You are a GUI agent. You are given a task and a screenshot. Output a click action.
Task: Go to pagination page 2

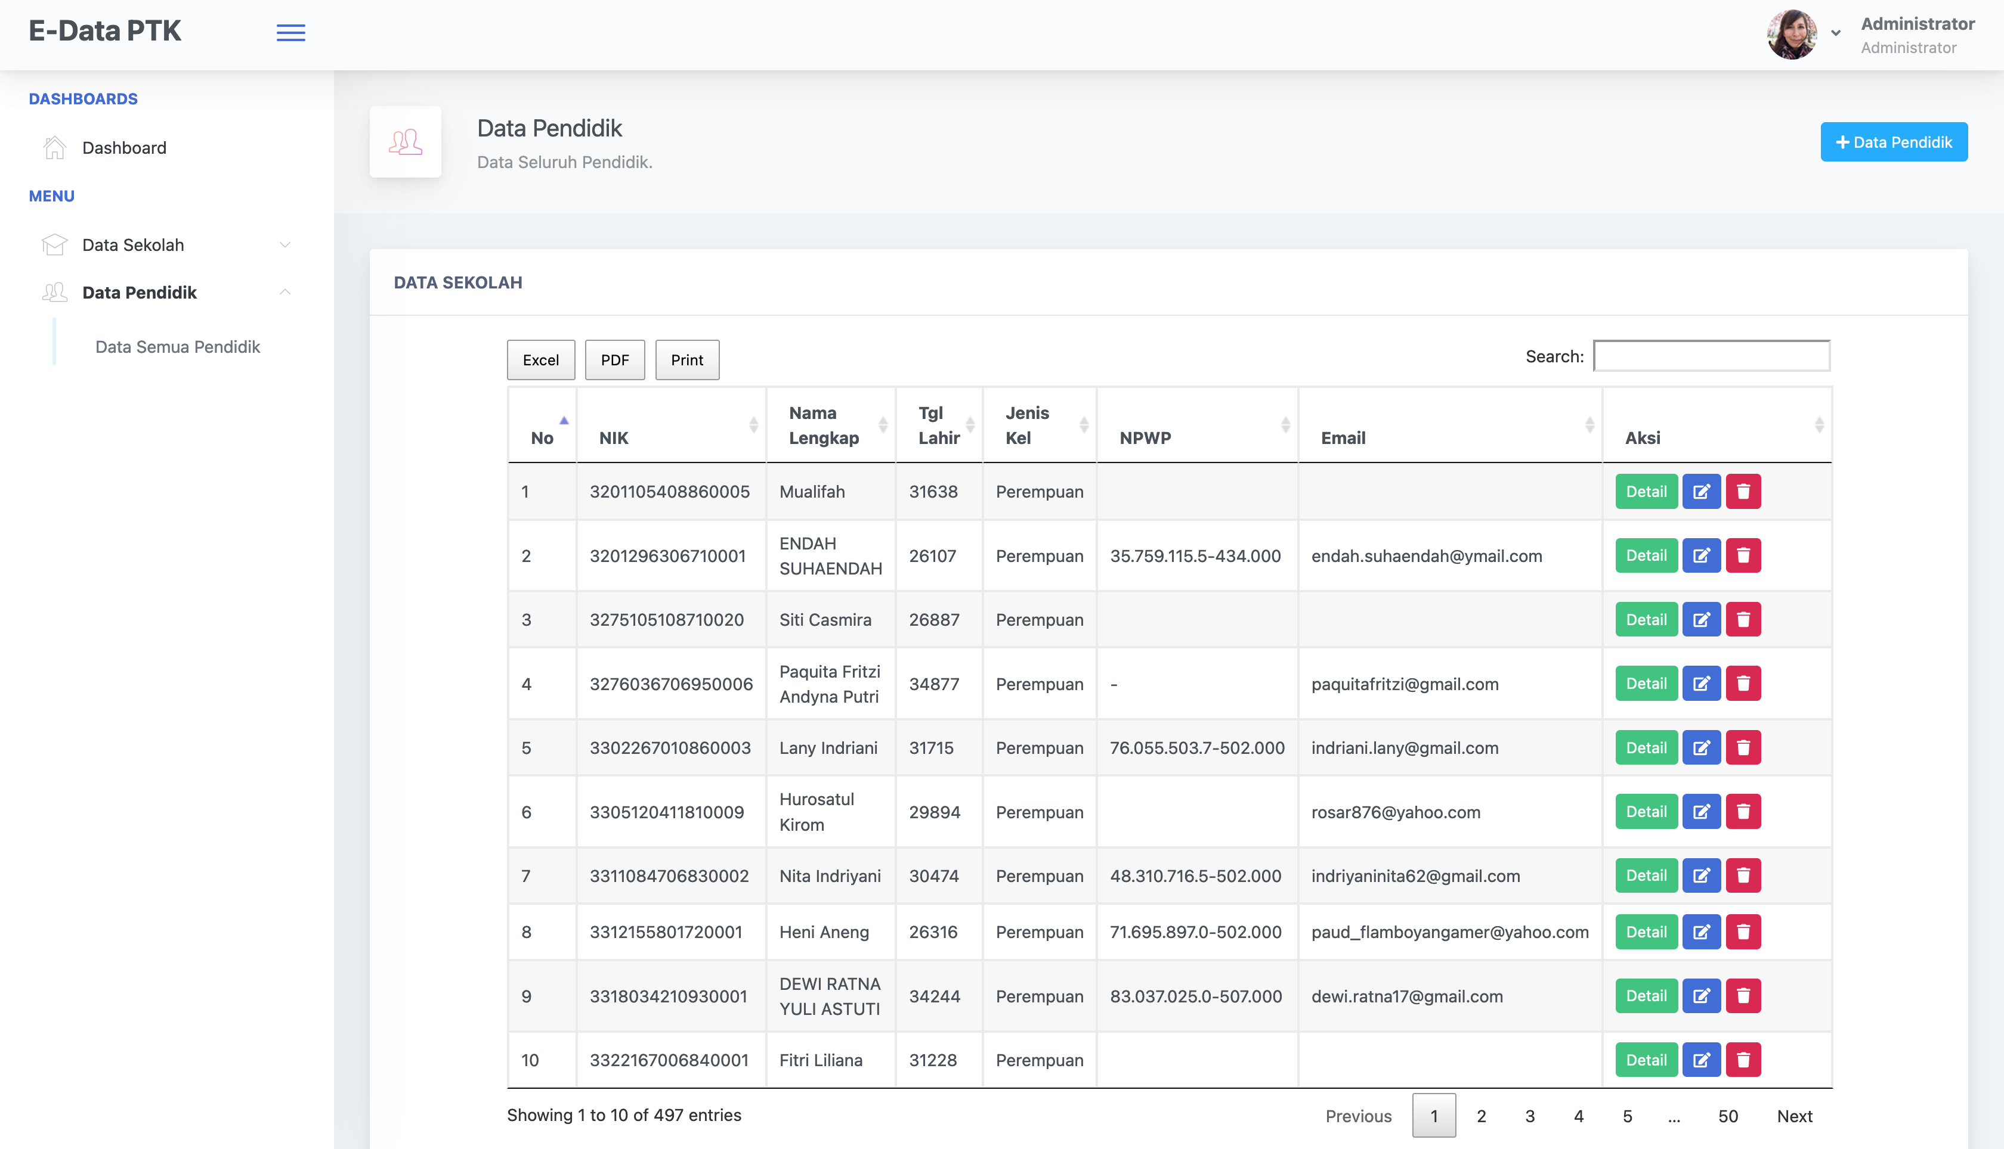tap(1482, 1116)
